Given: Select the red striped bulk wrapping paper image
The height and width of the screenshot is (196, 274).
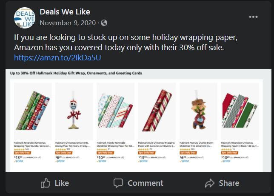Looking at the screenshot, I should (x=157, y=111).
